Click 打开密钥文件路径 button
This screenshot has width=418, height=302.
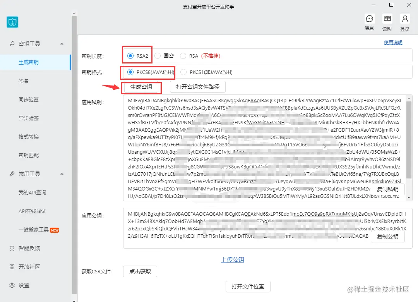click(x=197, y=87)
